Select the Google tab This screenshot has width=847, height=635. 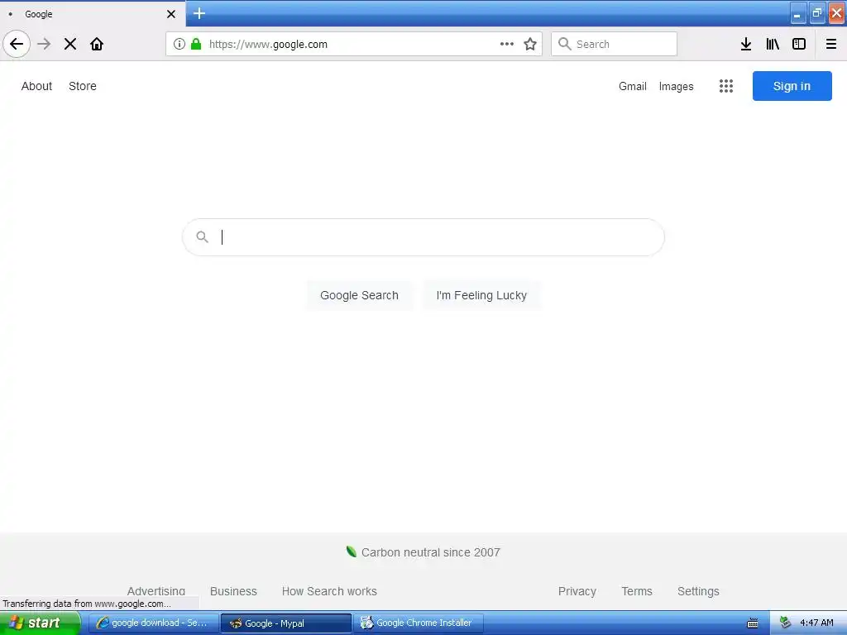click(93, 13)
